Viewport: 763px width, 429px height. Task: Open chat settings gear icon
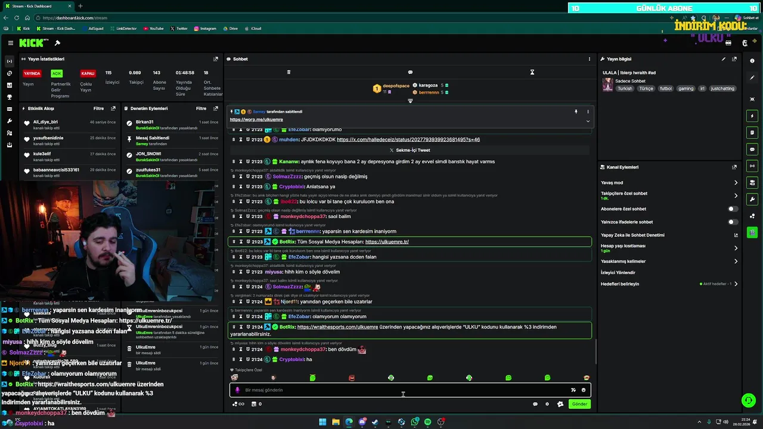[547, 404]
